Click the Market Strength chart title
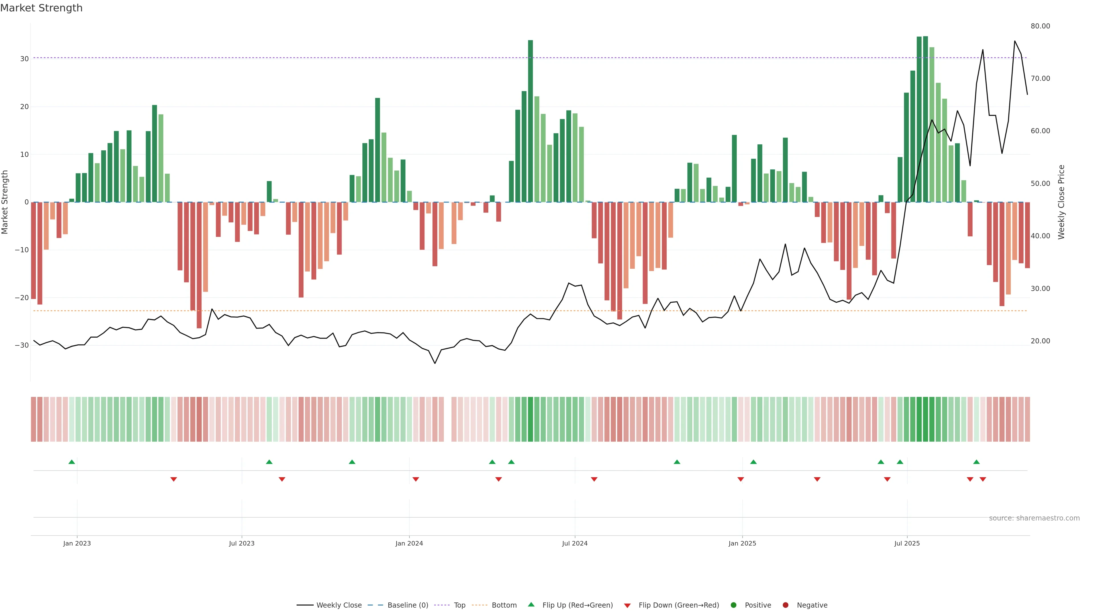The height and width of the screenshot is (615, 1094). pos(41,8)
